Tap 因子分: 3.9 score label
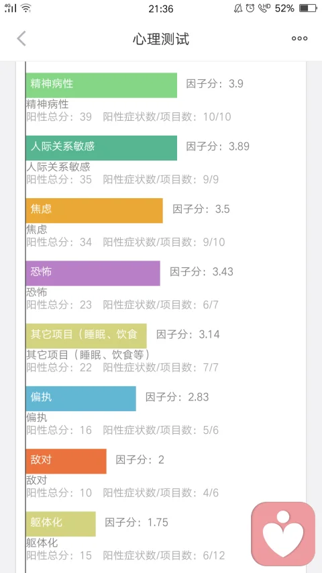 [x=215, y=84]
